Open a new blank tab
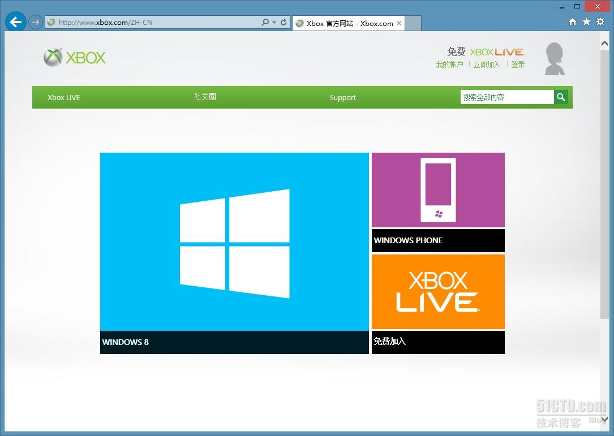Screen dimensions: 614x436 click(x=413, y=24)
